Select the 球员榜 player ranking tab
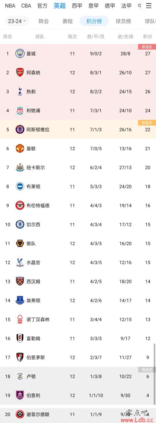This screenshot has width=156, height=423. [123, 21]
